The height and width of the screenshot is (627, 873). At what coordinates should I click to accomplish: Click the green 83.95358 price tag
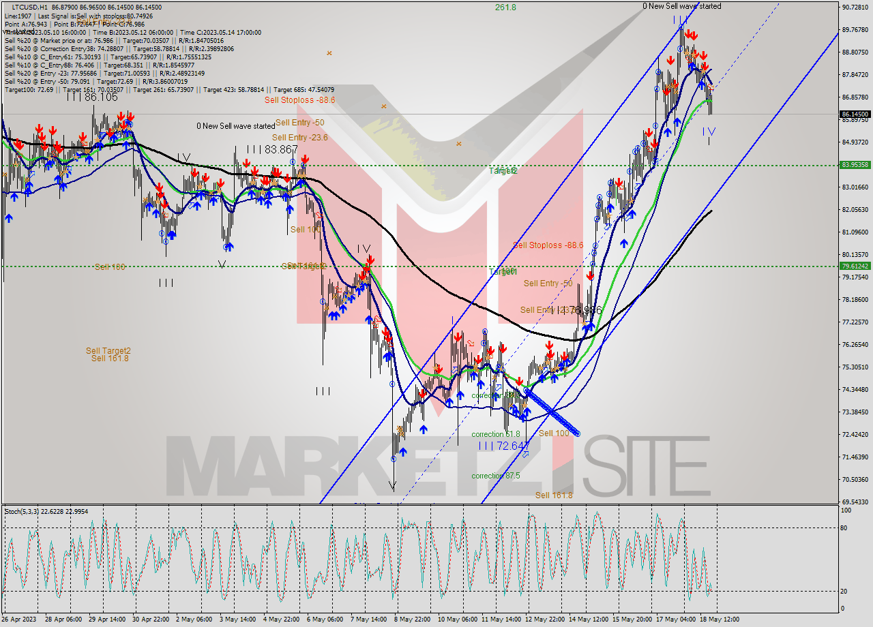point(855,164)
